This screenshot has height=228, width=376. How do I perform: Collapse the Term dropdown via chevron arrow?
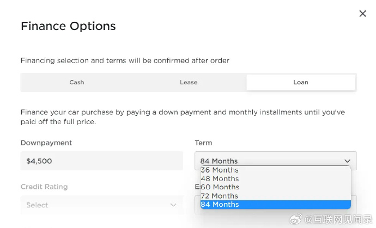coord(347,161)
